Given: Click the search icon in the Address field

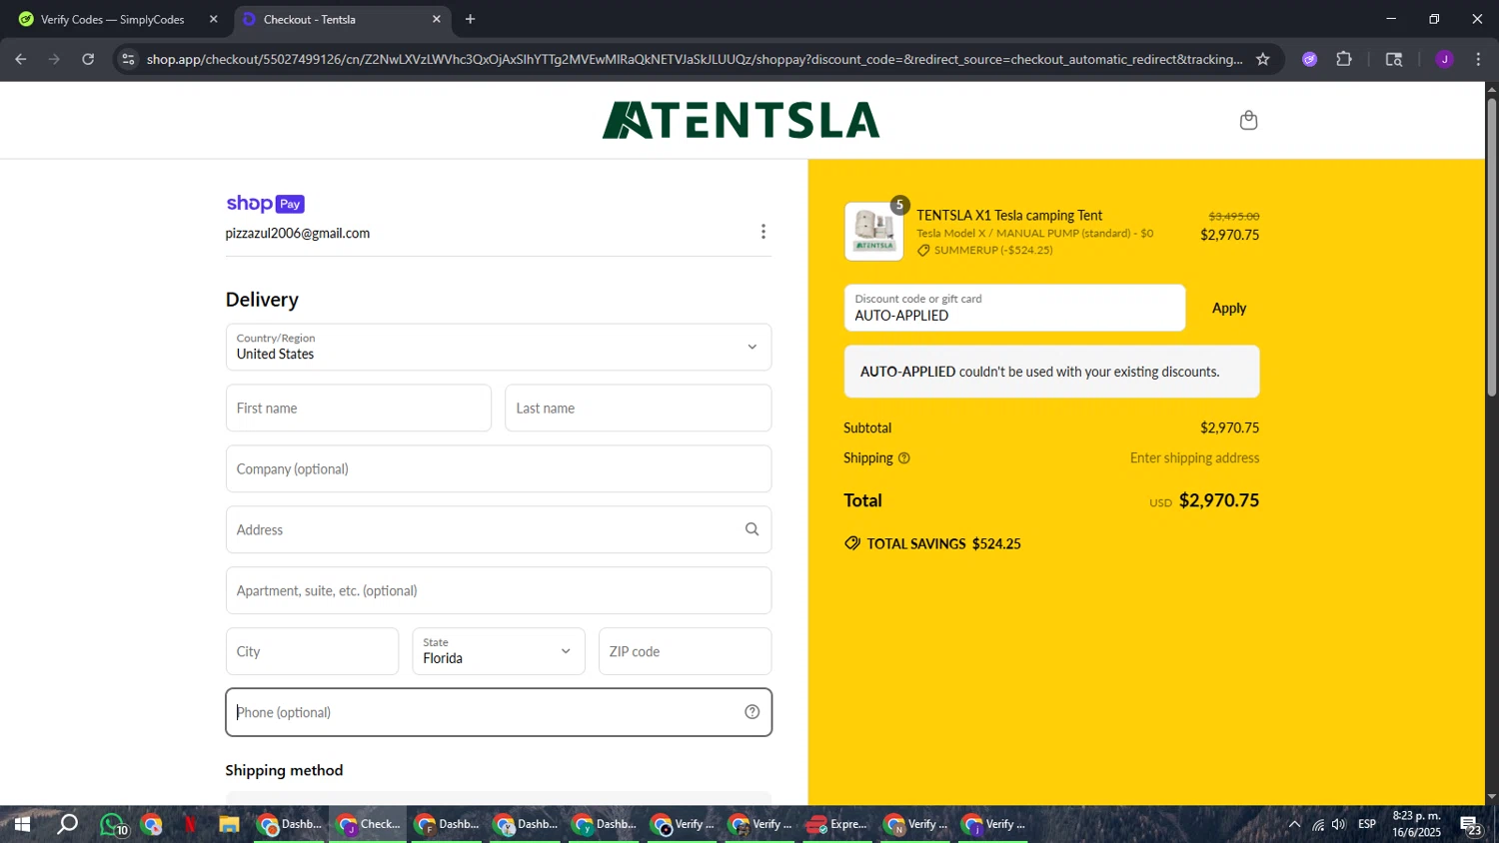Looking at the screenshot, I should pos(751,529).
